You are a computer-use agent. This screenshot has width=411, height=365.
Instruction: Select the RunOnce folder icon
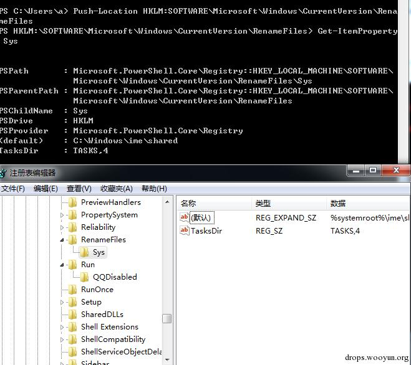click(72, 290)
